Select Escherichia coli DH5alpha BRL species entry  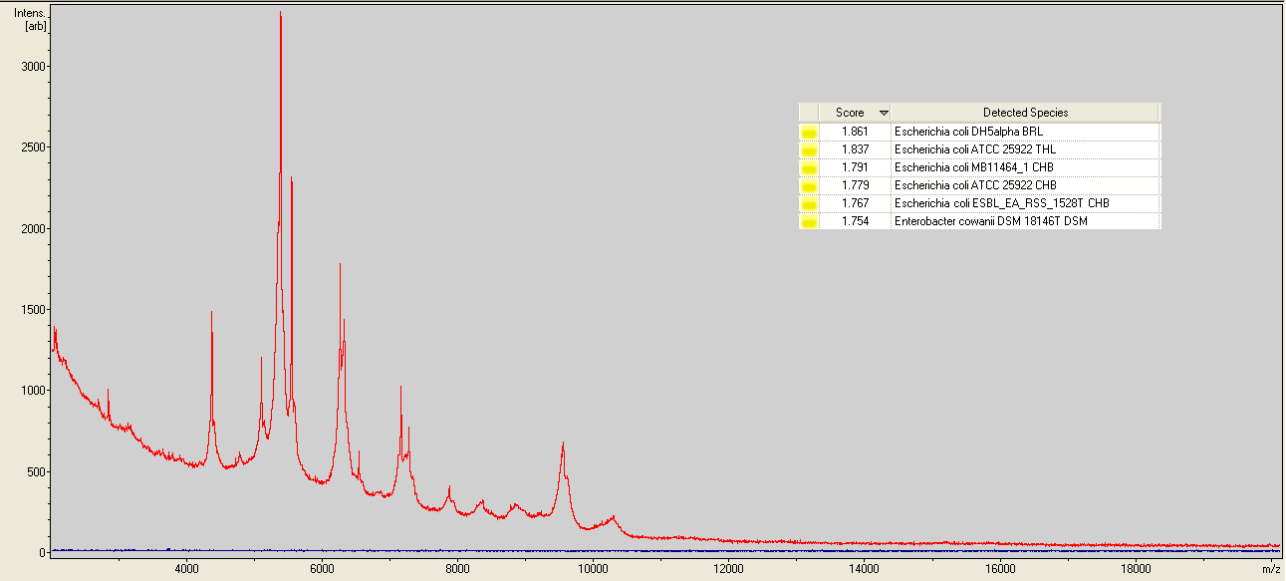tap(968, 132)
